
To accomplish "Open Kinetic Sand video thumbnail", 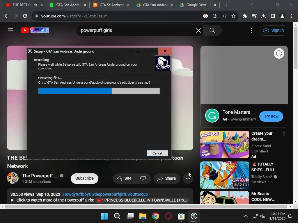I will coord(224,144).
